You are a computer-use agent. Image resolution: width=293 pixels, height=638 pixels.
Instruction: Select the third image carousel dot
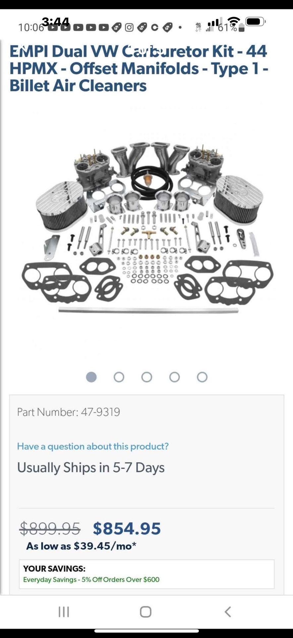tap(147, 377)
